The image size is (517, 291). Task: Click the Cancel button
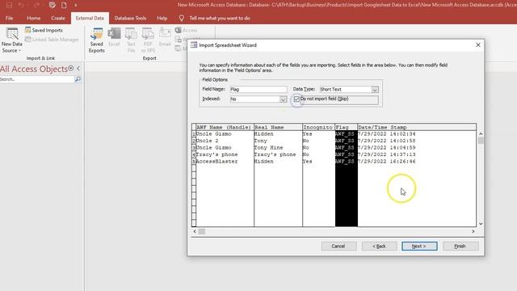click(338, 246)
